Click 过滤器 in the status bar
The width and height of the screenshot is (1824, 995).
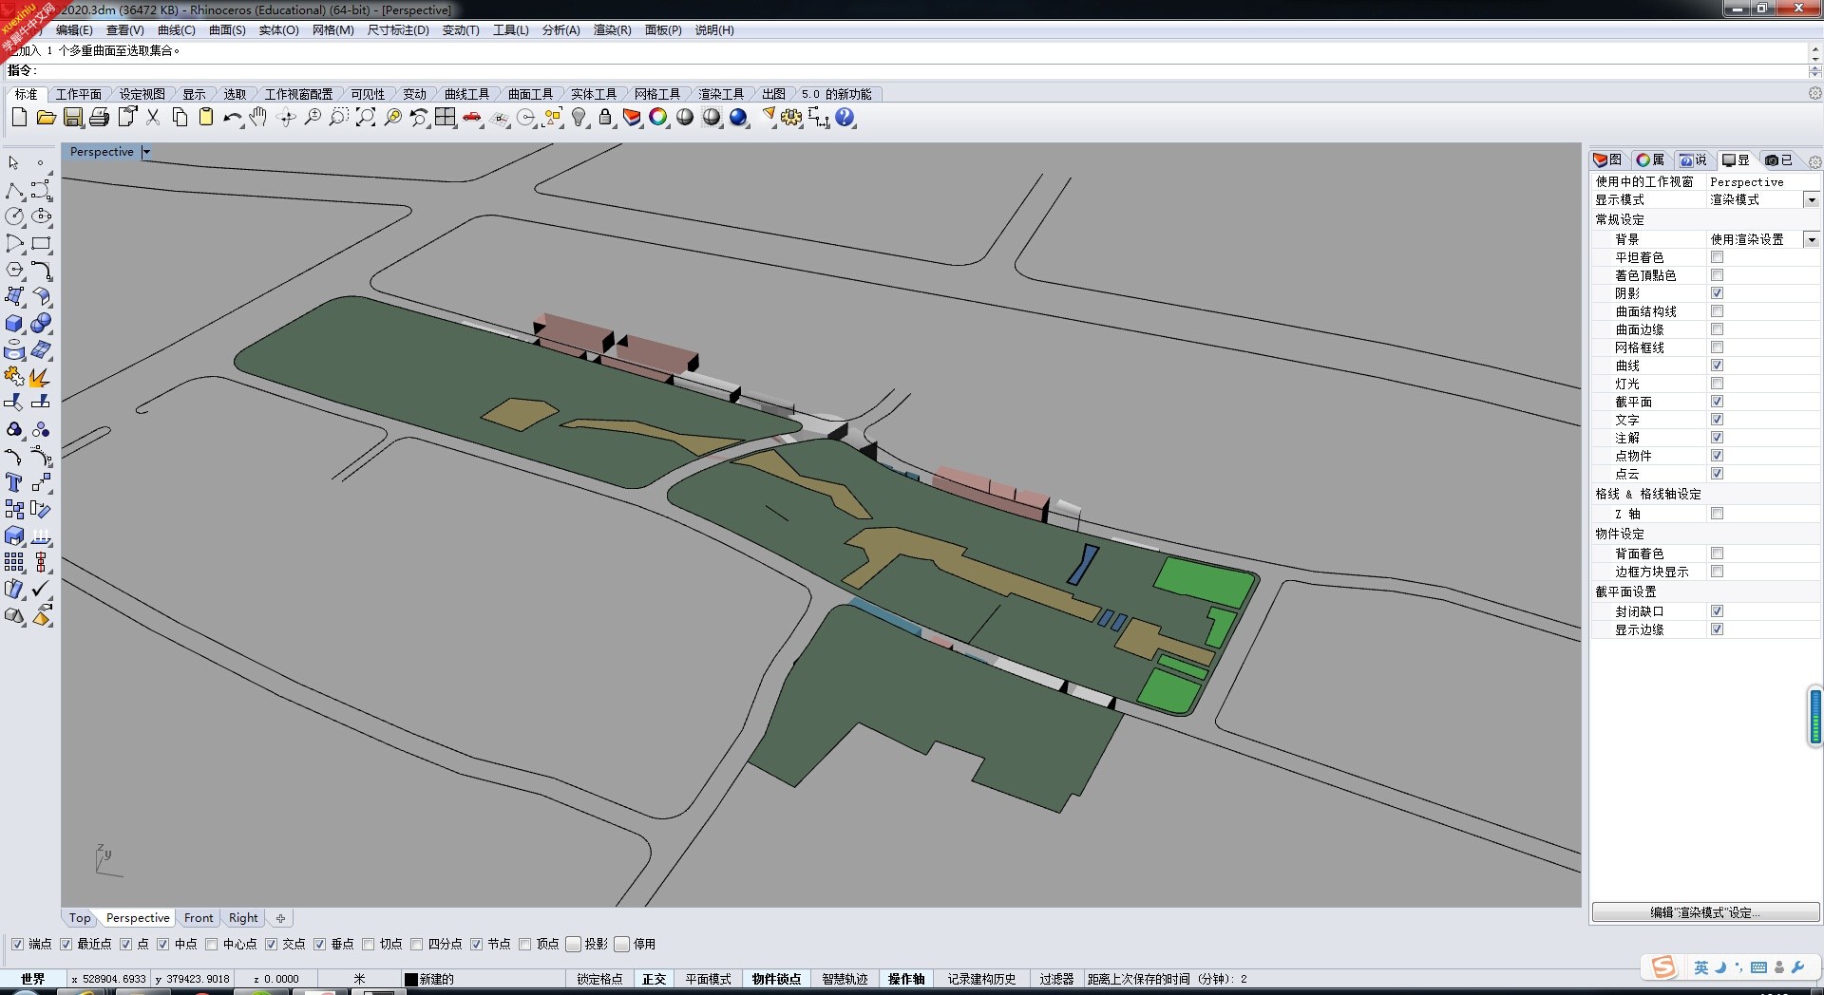click(x=1056, y=979)
